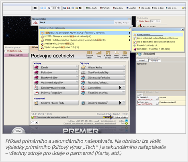
Task: Click the Rozvaha, Výkaz icon
Action: 83,83
